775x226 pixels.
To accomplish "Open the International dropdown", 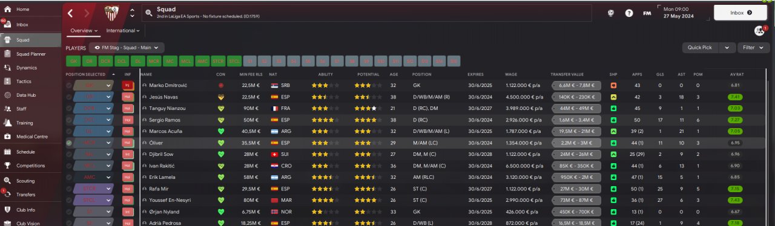I will (x=123, y=30).
